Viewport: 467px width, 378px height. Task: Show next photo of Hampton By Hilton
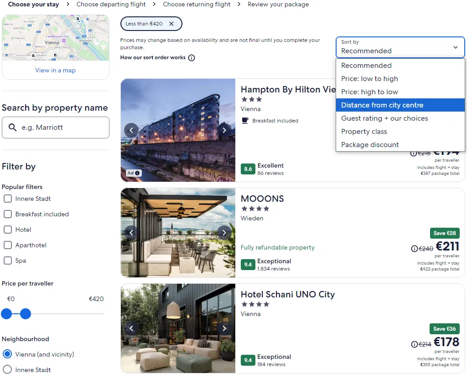[x=224, y=130]
